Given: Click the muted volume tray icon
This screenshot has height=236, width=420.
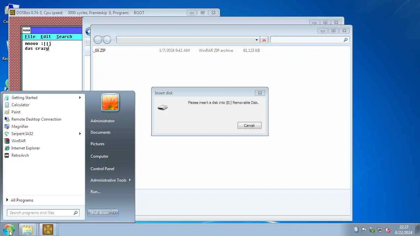Looking at the screenshot, I should tap(388, 230).
